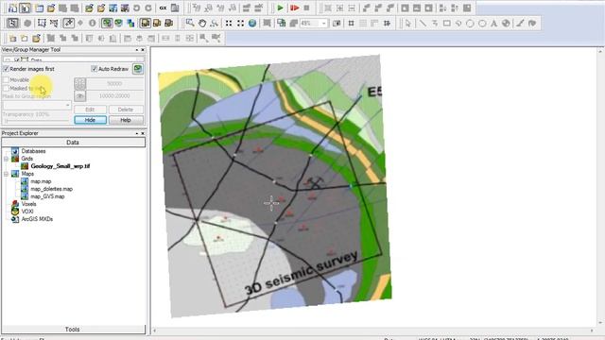Click the Hide button
The height and width of the screenshot is (340, 605).
[x=90, y=120]
